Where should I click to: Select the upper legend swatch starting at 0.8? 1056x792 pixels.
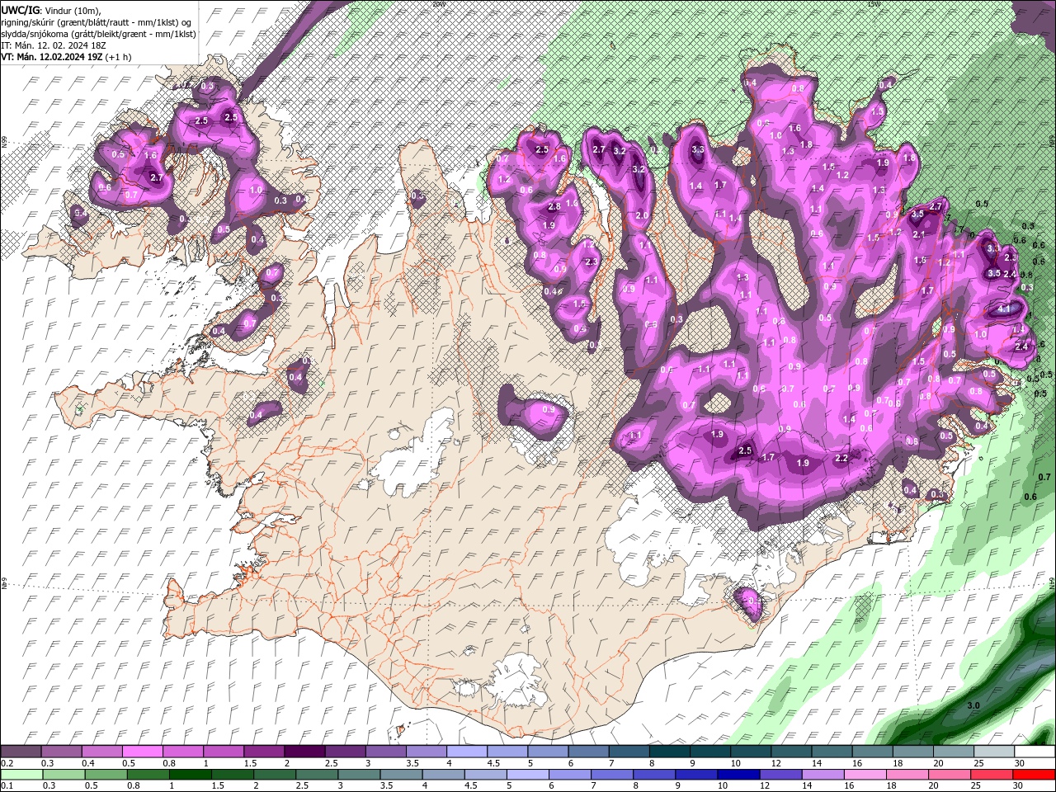pyautogui.click(x=182, y=752)
